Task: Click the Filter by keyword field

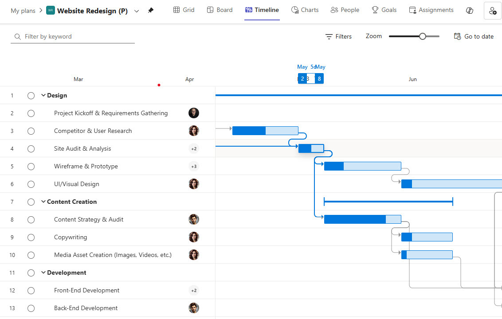Action: tap(73, 36)
